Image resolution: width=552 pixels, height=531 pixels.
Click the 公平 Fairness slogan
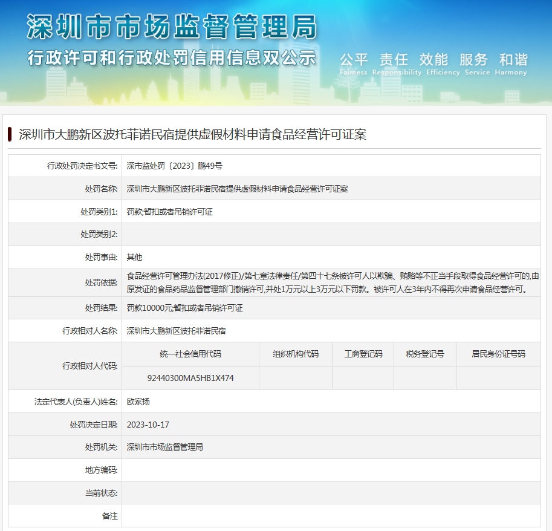[x=354, y=64]
